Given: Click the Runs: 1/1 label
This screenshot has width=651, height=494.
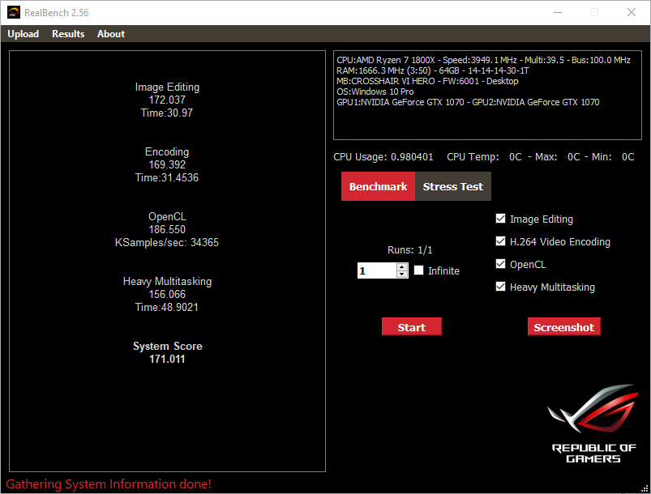Looking at the screenshot, I should [409, 250].
